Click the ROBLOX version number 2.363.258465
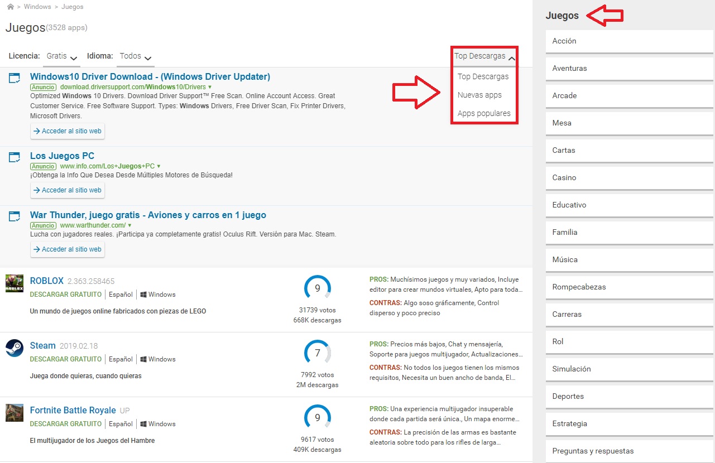The height and width of the screenshot is (463, 715). 91,281
